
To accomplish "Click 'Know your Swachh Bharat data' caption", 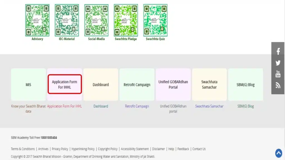I will click(28, 109).
